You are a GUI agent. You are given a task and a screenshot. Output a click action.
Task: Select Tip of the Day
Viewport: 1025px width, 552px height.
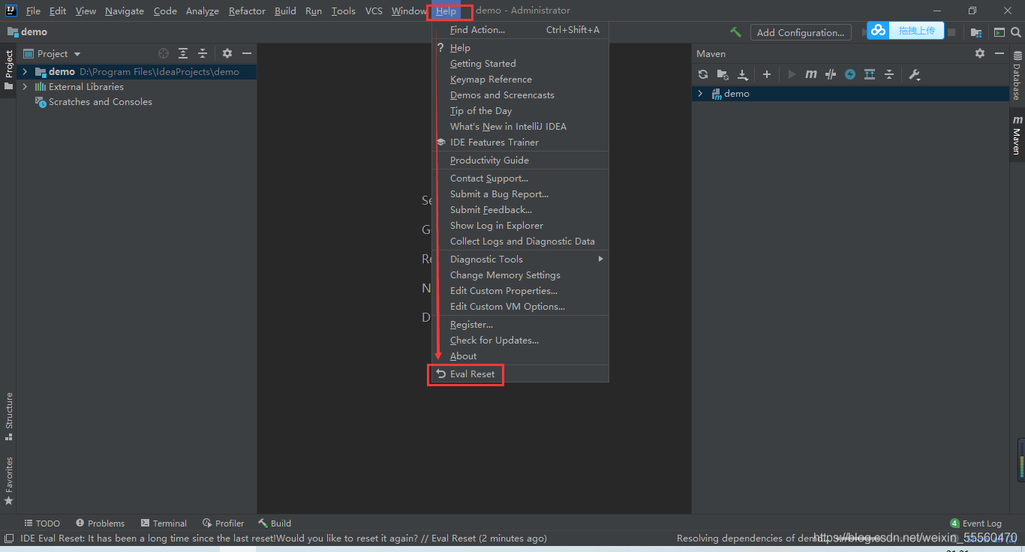click(x=520, y=111)
